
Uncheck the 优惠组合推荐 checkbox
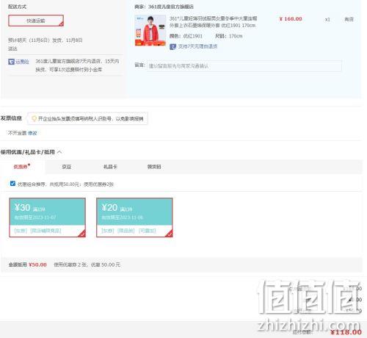pos(12,184)
